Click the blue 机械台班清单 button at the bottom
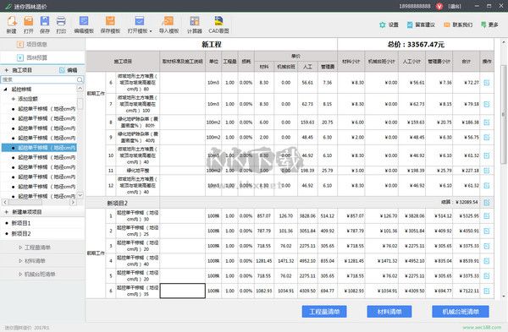 pyautogui.click(x=461, y=312)
